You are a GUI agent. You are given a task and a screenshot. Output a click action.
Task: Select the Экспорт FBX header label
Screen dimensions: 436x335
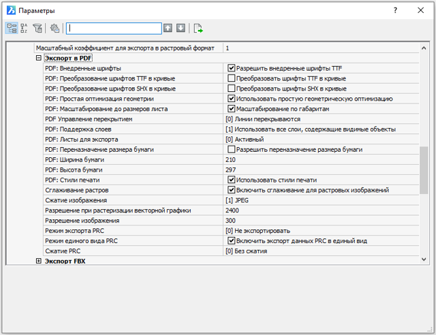(65, 261)
